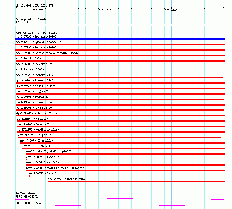Image resolution: width=232 pixels, height=209 pixels.
Task: Open variant dgv313n140 (Fan2017)
Action: [32, 119]
